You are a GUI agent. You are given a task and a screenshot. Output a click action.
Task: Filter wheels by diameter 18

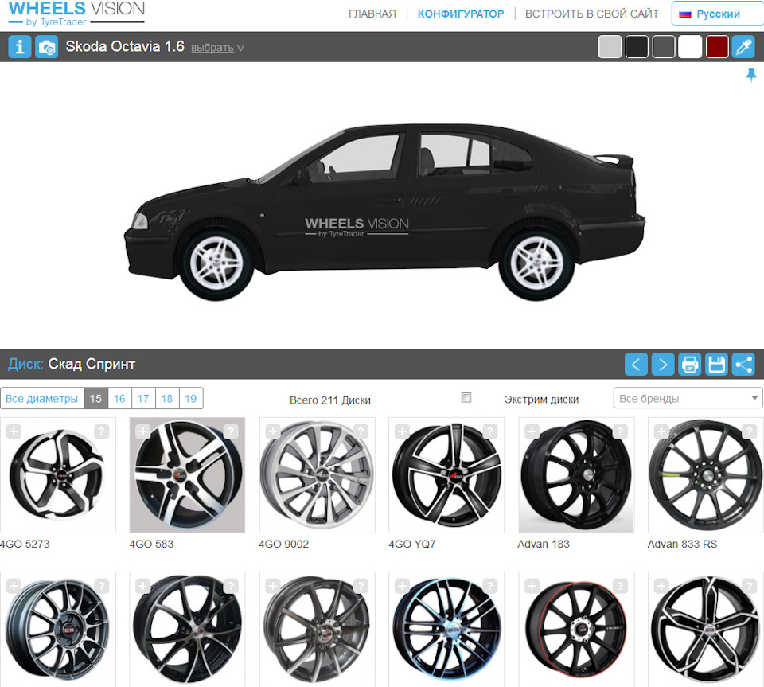167,399
